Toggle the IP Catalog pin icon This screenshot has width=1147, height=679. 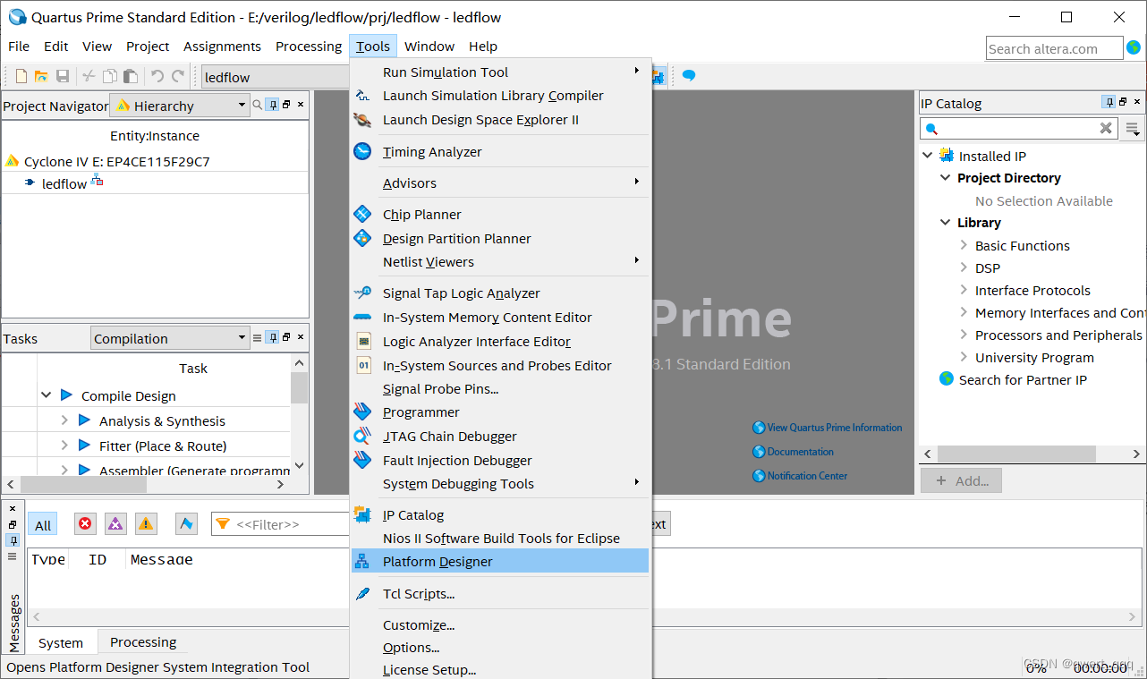pyautogui.click(x=1109, y=102)
